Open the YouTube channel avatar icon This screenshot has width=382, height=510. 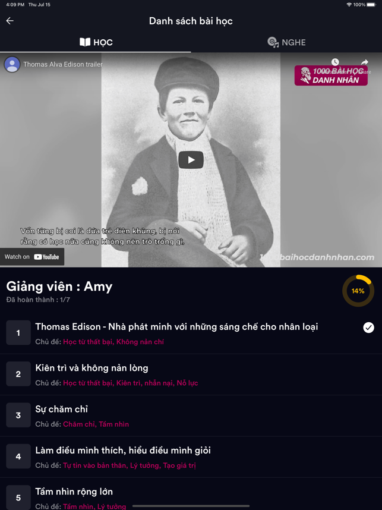[12, 64]
